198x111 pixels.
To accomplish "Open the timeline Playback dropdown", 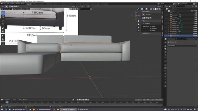I will click(8, 100).
